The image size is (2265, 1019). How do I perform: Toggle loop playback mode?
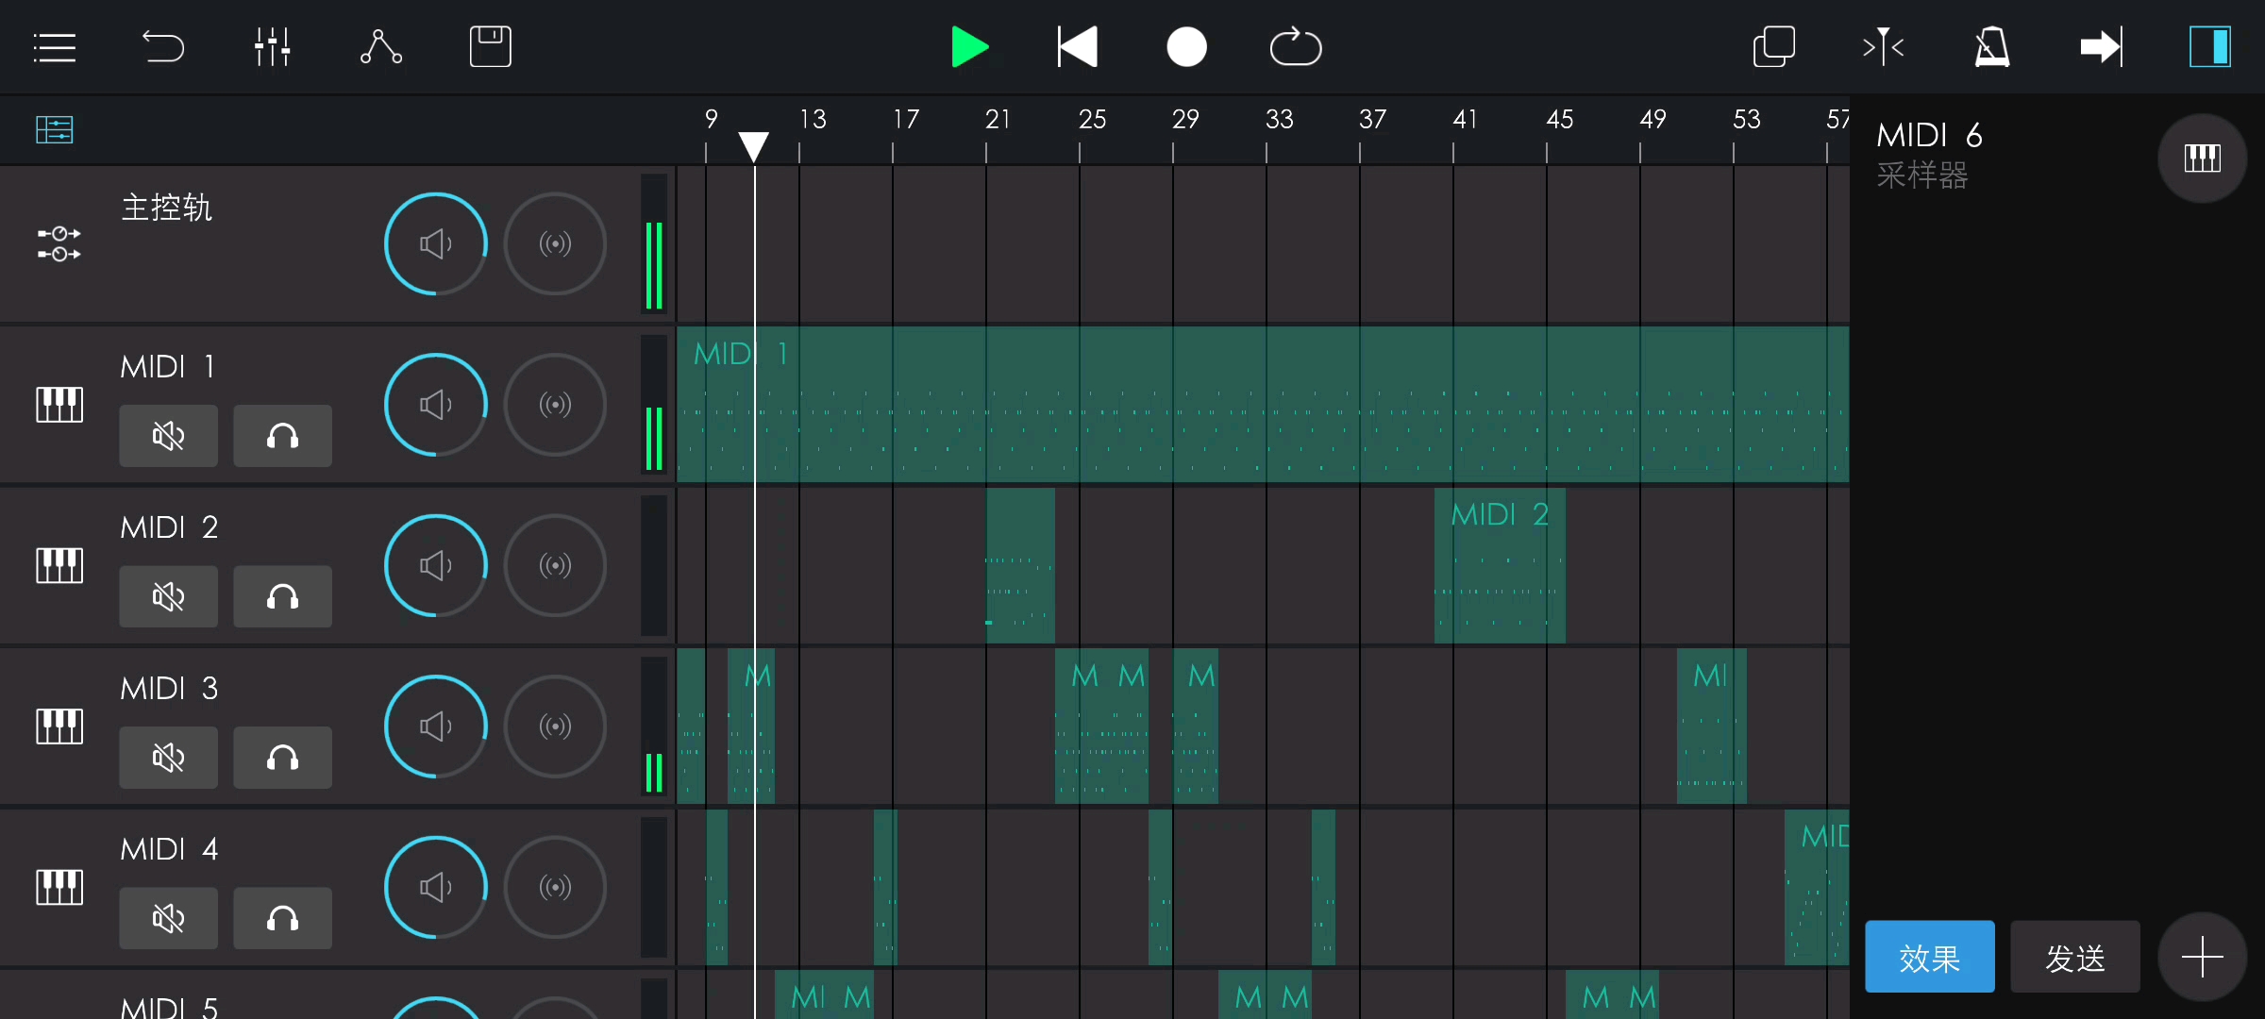1296,47
